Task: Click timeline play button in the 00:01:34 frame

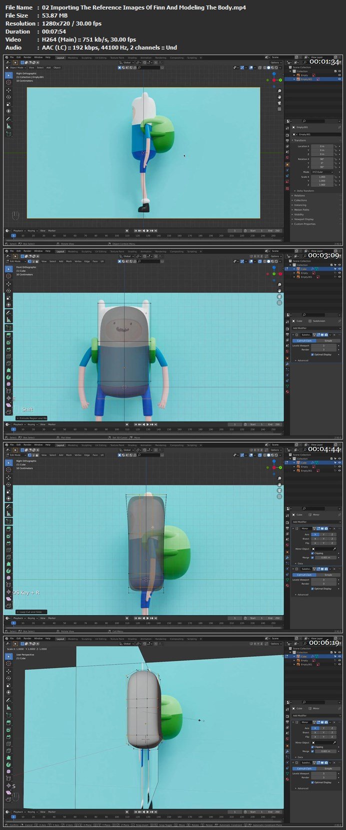Action: pyautogui.click(x=147, y=231)
